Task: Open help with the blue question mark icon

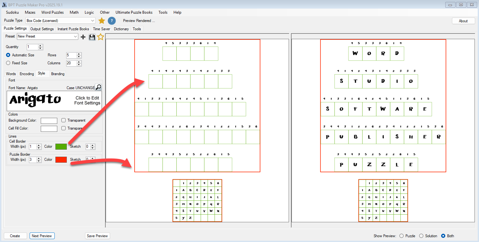Action: pyautogui.click(x=111, y=21)
